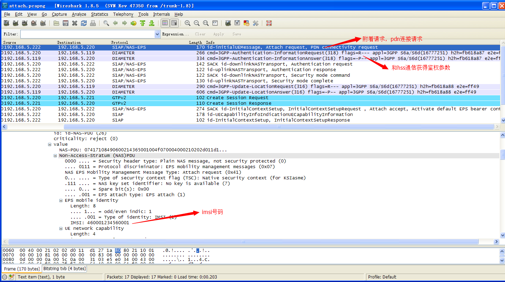Image resolution: width=505 pixels, height=282 pixels.
Task: Close the capture file X icon
Action: coord(75,23)
